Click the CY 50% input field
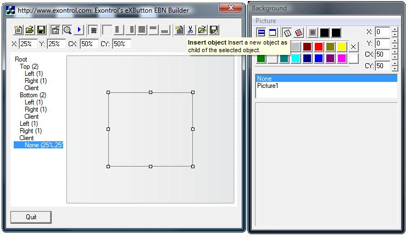 click(122, 43)
